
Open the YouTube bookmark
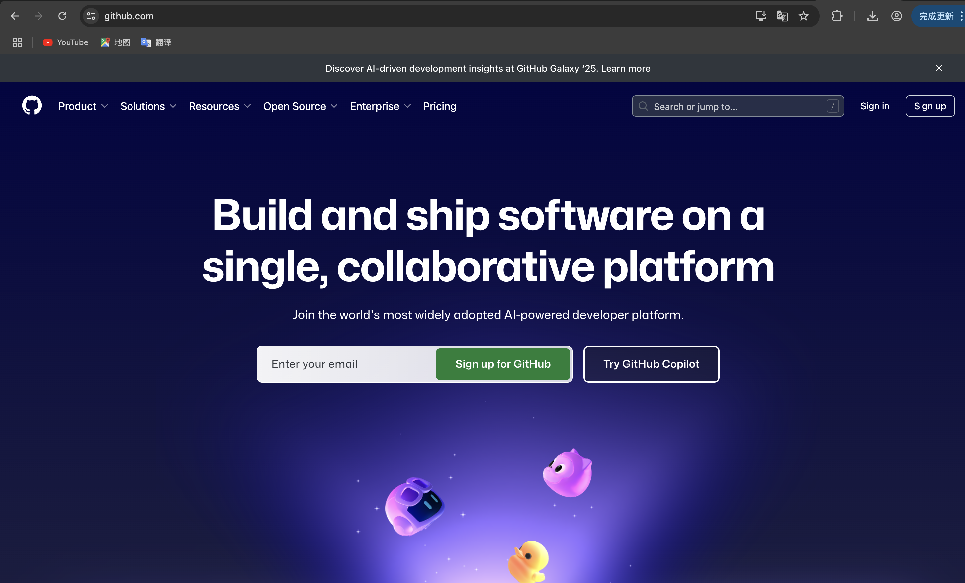pyautogui.click(x=65, y=42)
